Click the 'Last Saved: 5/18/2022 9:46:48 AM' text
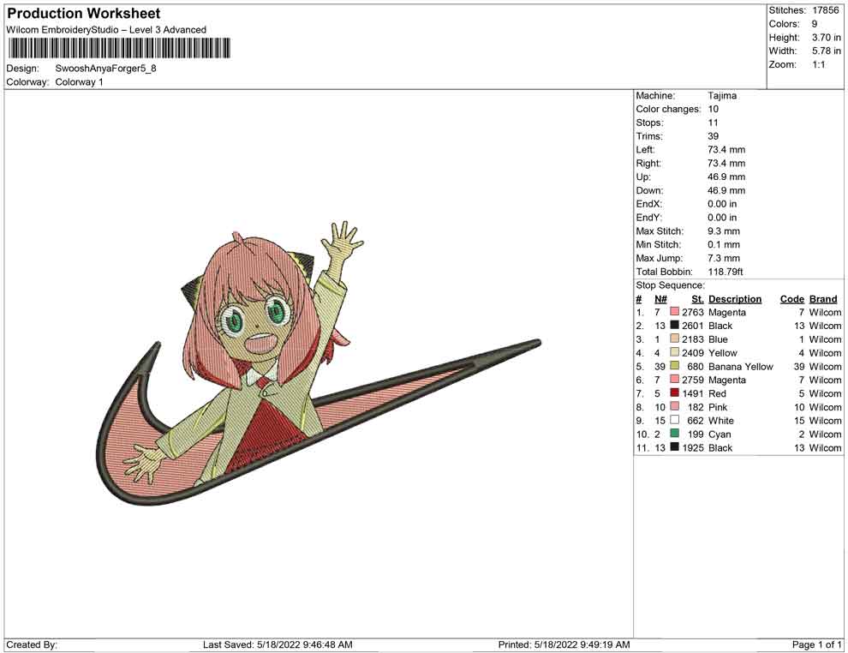This screenshot has height=653, width=848. tap(278, 644)
